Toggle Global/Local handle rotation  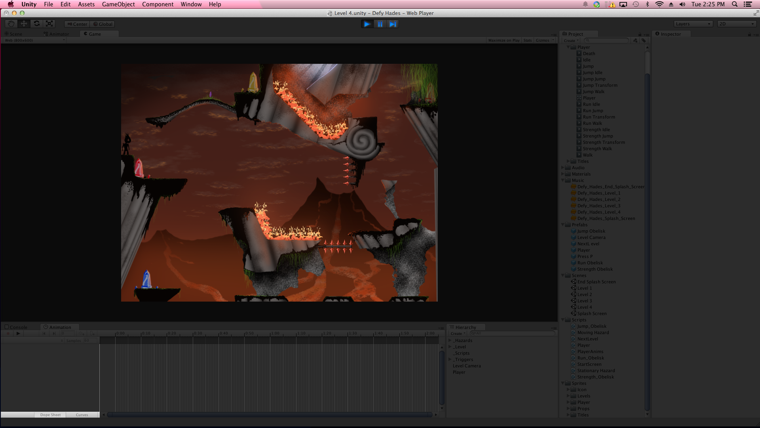(x=103, y=24)
